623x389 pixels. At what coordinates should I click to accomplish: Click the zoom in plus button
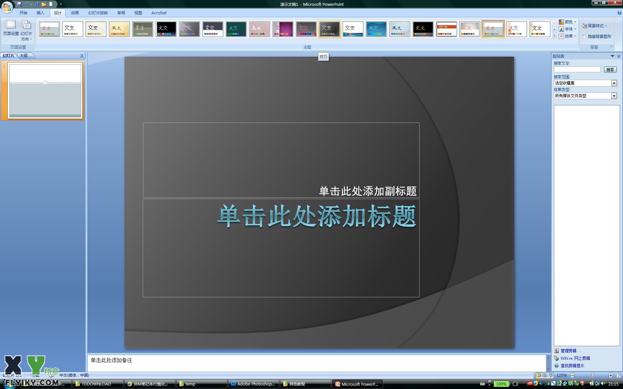[x=610, y=375]
